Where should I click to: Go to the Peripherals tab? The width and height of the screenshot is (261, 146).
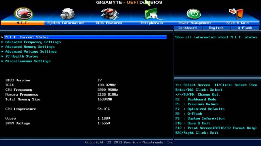click(152, 23)
